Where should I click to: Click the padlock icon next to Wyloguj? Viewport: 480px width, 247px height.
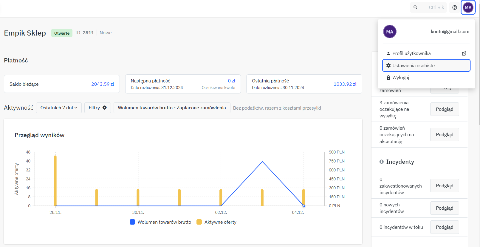click(388, 78)
